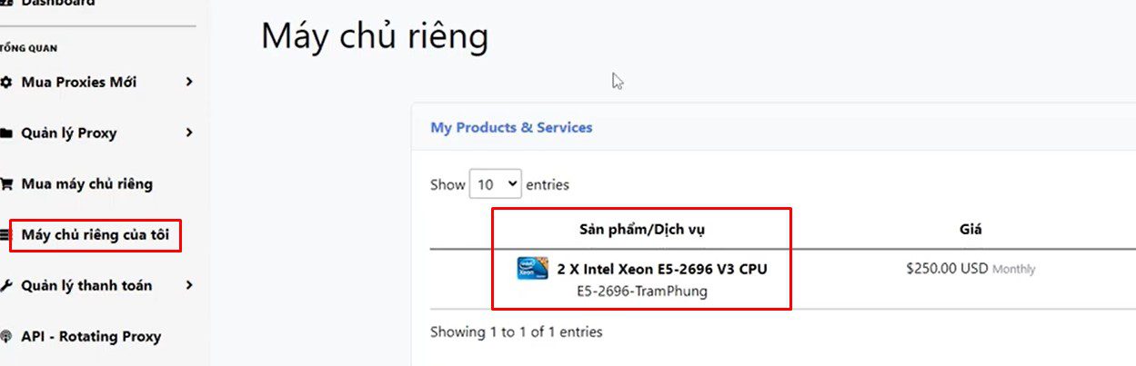Screen dimensions: 1136x366
Task: Expand the Quản lý Proxy chevron
Action: [189, 133]
